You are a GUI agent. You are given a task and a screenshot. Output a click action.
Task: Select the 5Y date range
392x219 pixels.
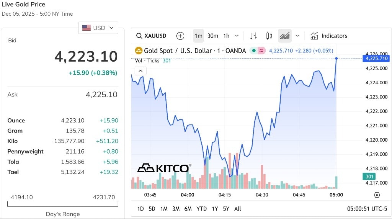pyautogui.click(x=226, y=209)
